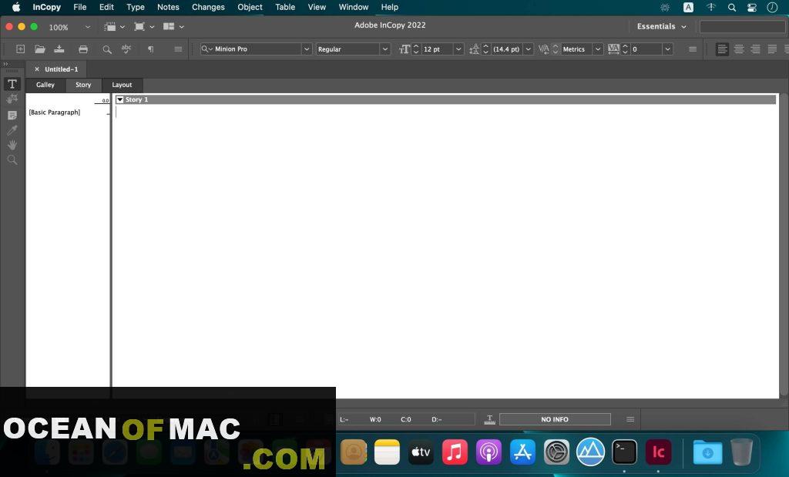Open the Essentials workspace switcher
789x477 pixels.
[661, 27]
